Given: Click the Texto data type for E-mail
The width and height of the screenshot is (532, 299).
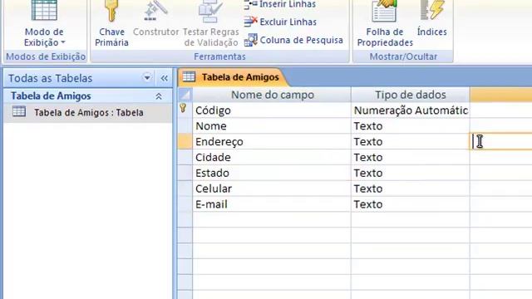Looking at the screenshot, I should pos(411,204).
